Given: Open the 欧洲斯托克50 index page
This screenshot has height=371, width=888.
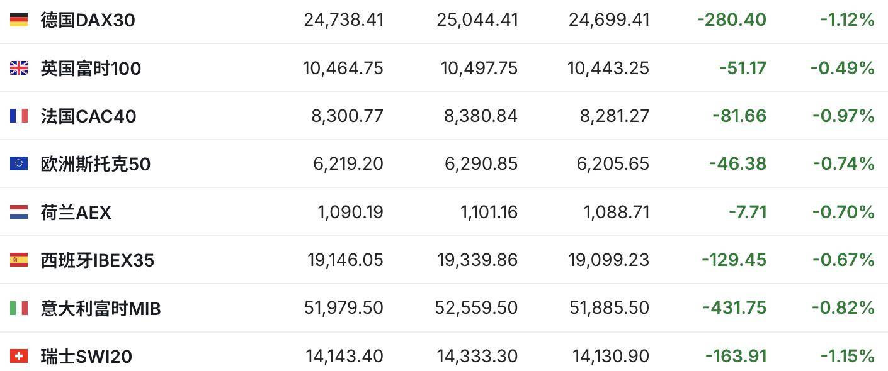Looking at the screenshot, I should 95,164.
